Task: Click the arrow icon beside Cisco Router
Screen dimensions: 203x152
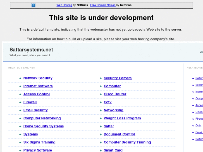Action: click(101, 94)
